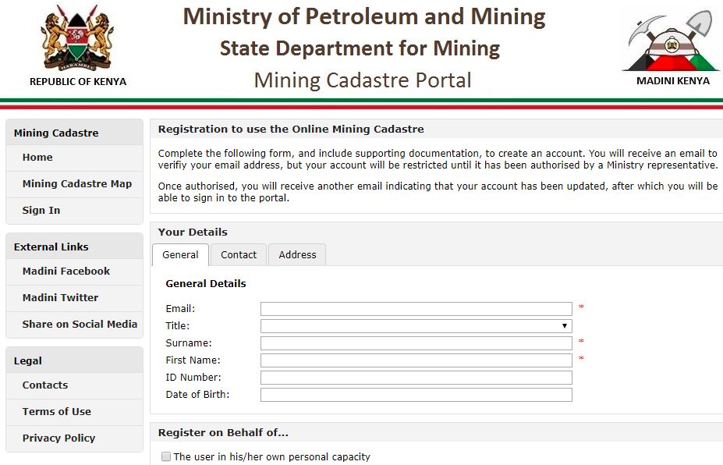Open the Mining Cadastre Map link
The height and width of the screenshot is (465, 723).
(x=77, y=184)
